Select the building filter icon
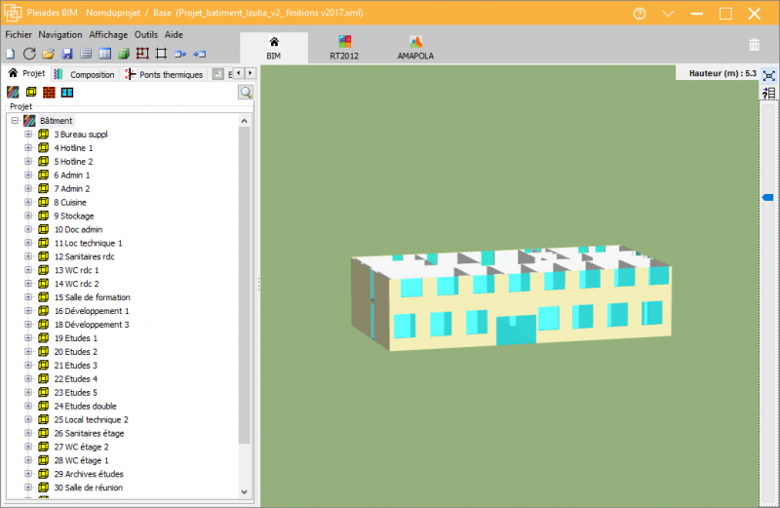This screenshot has height=508, width=780. click(x=13, y=92)
